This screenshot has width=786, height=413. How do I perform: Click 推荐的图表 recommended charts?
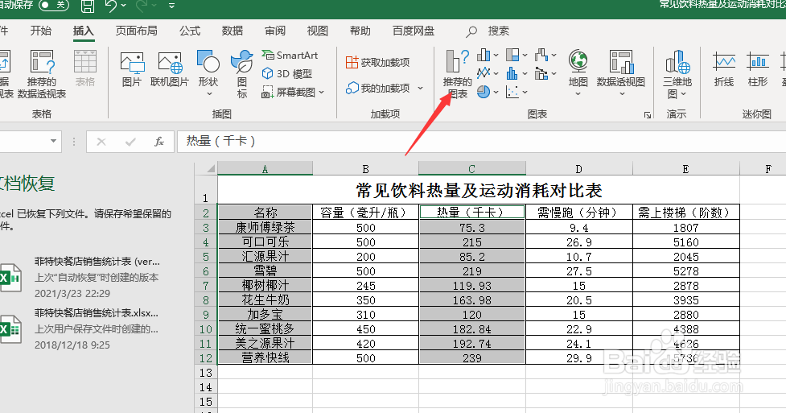click(457, 74)
